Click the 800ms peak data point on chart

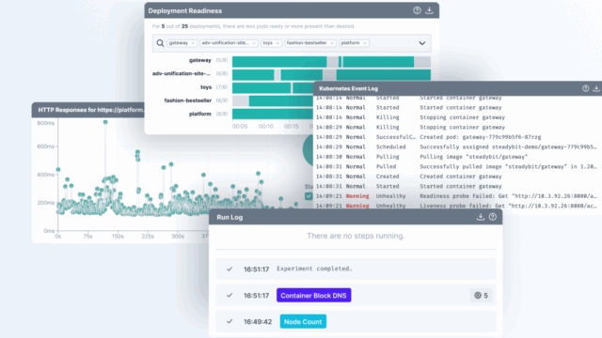(x=105, y=122)
